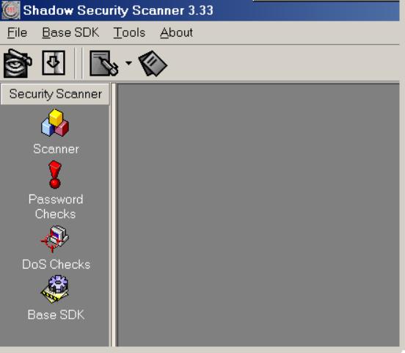Select the red exclamation Password Checks icon

(55, 175)
